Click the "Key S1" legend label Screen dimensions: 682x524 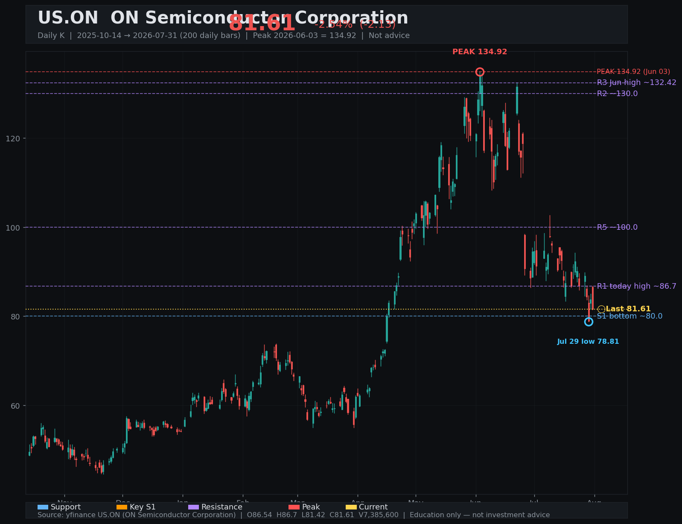(x=143, y=507)
